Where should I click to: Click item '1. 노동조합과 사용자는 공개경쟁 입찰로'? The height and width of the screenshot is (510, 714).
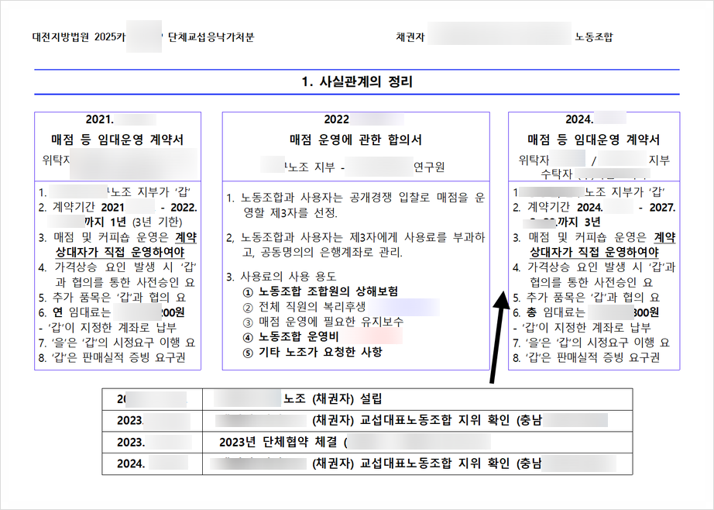(x=355, y=205)
